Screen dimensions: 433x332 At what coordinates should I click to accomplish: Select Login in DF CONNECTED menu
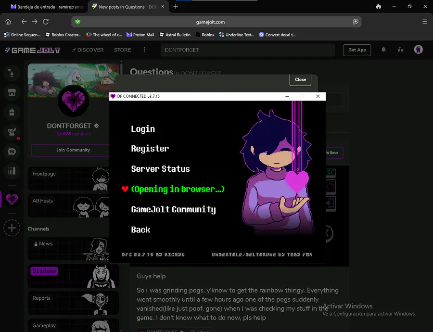(143, 129)
